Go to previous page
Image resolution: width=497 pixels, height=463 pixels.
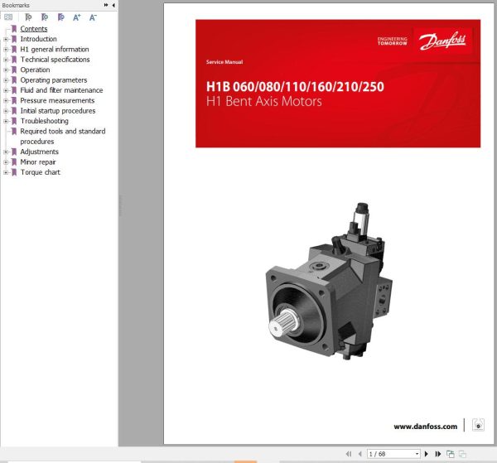tap(360, 454)
